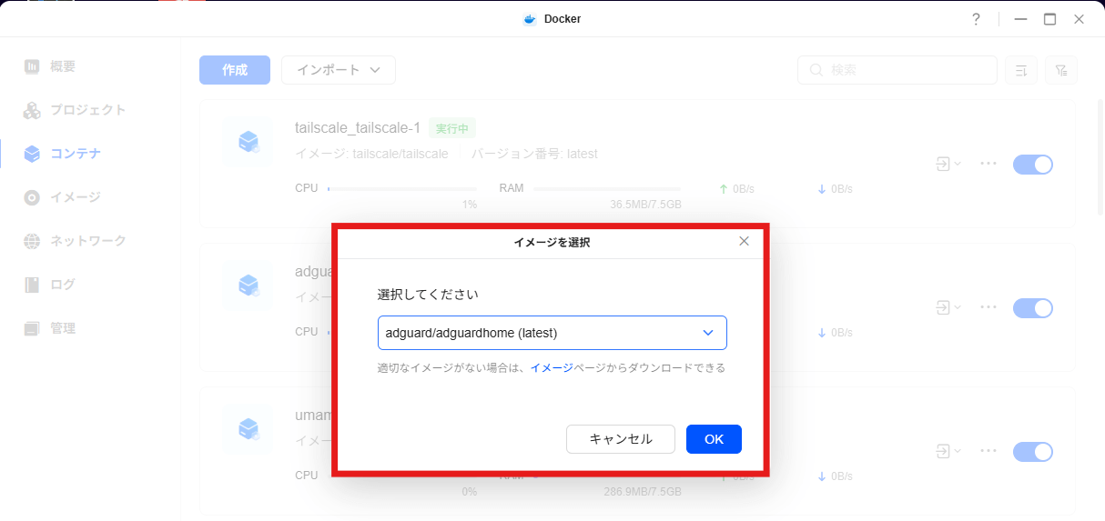This screenshot has width=1105, height=521.
Task: Click the Docker whale icon in title bar
Action: tap(530, 19)
